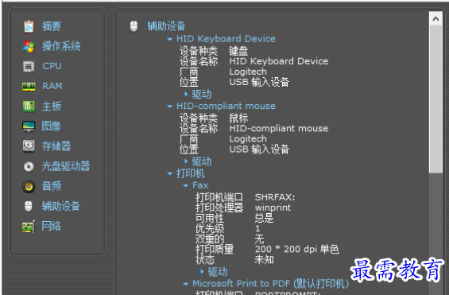Click the 辅助设备 main heading
Screen dimensions: 449x295
coord(166,26)
